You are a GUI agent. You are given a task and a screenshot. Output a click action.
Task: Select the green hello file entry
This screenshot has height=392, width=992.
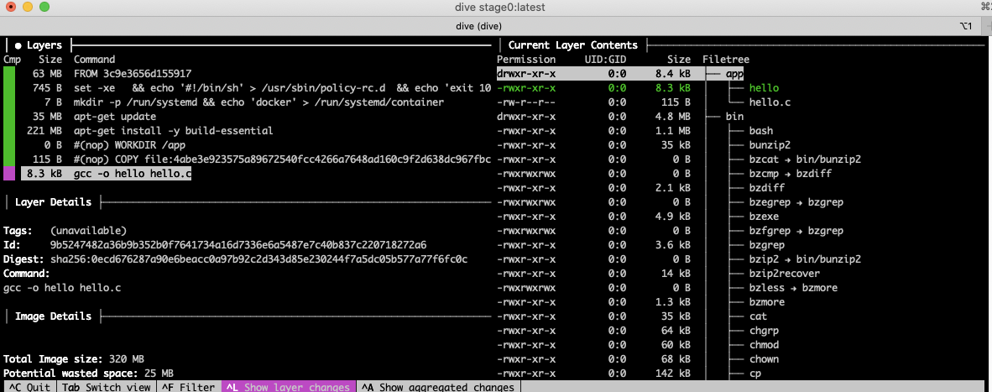click(x=764, y=88)
